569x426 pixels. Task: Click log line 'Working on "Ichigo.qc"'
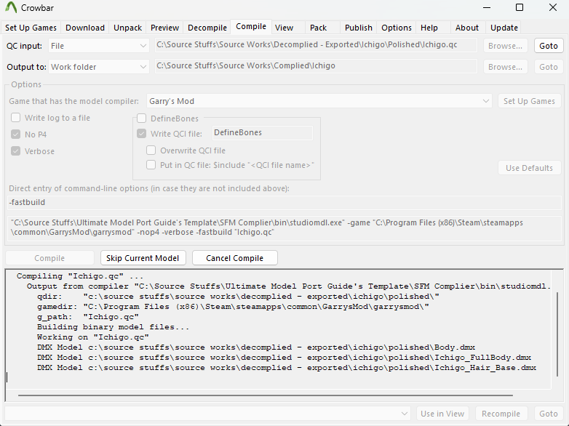point(92,337)
